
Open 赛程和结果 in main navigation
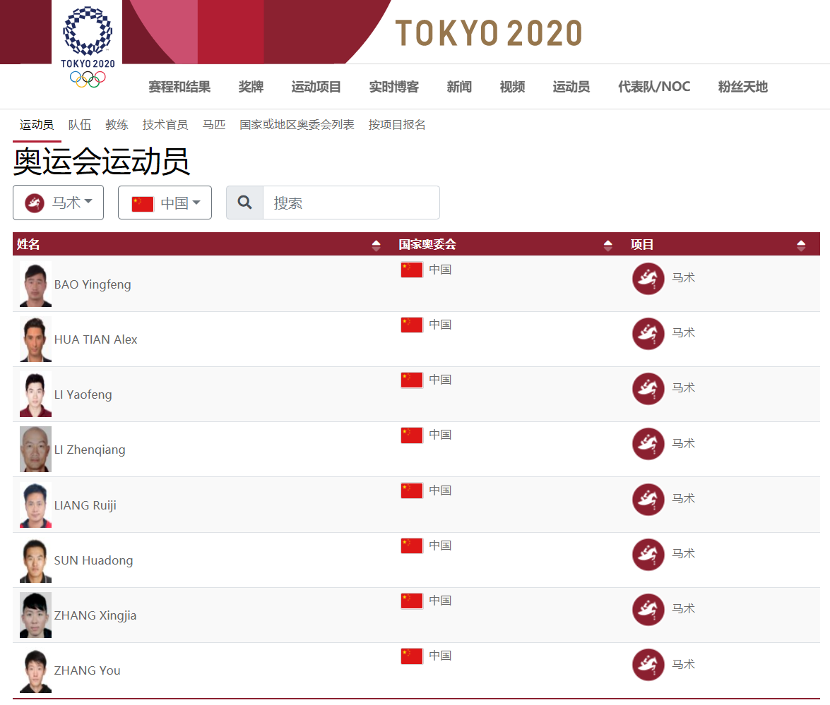tap(179, 87)
